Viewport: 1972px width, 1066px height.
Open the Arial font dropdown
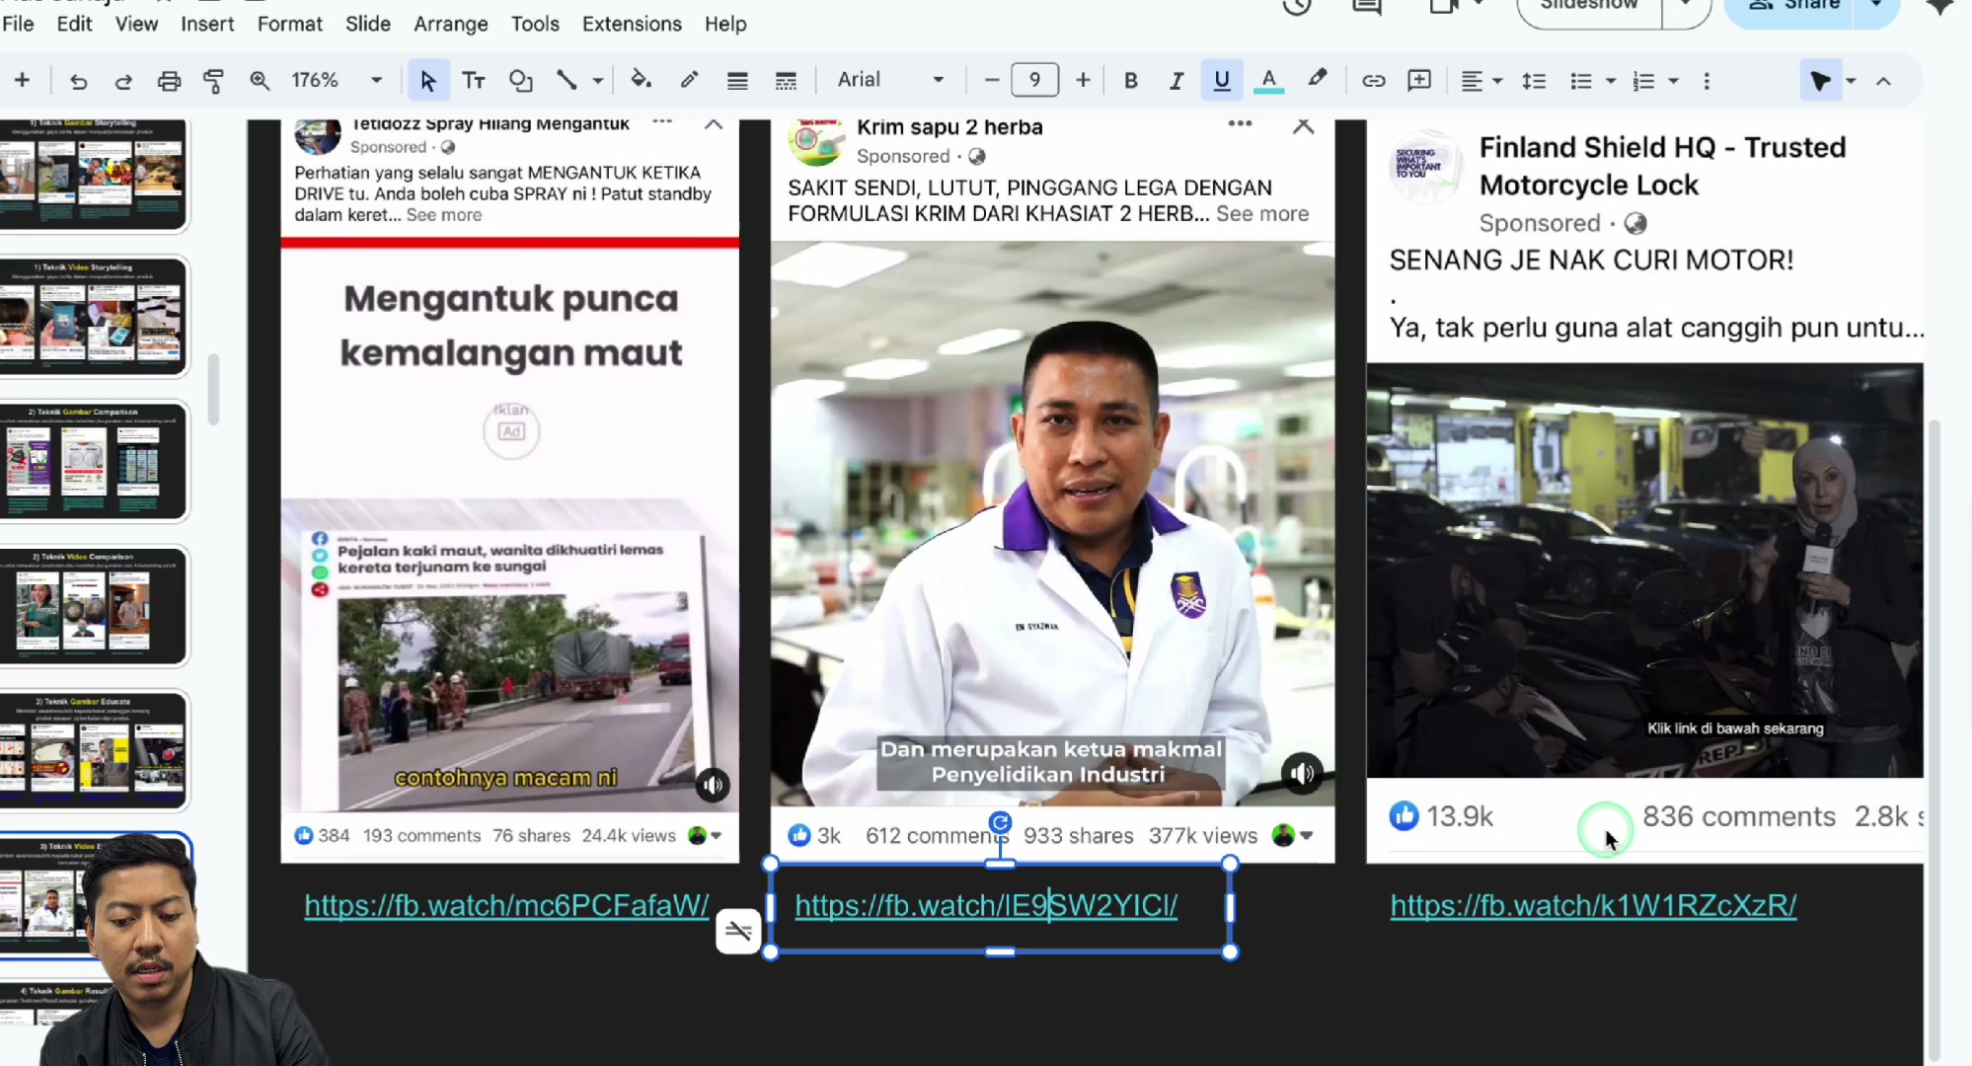point(890,80)
